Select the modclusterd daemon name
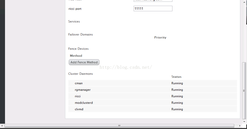Viewport: 247px width, 129px height. pos(84,102)
